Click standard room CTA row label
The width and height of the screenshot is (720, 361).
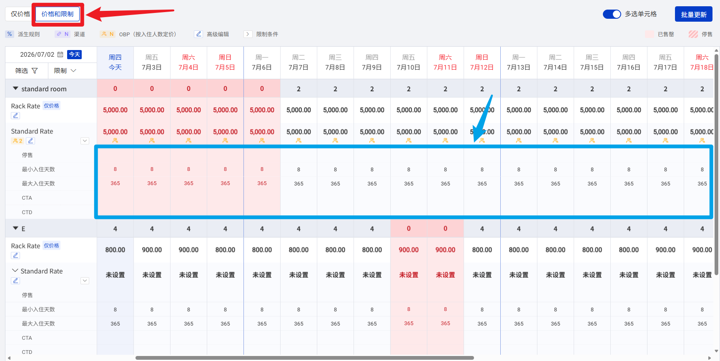click(27, 198)
